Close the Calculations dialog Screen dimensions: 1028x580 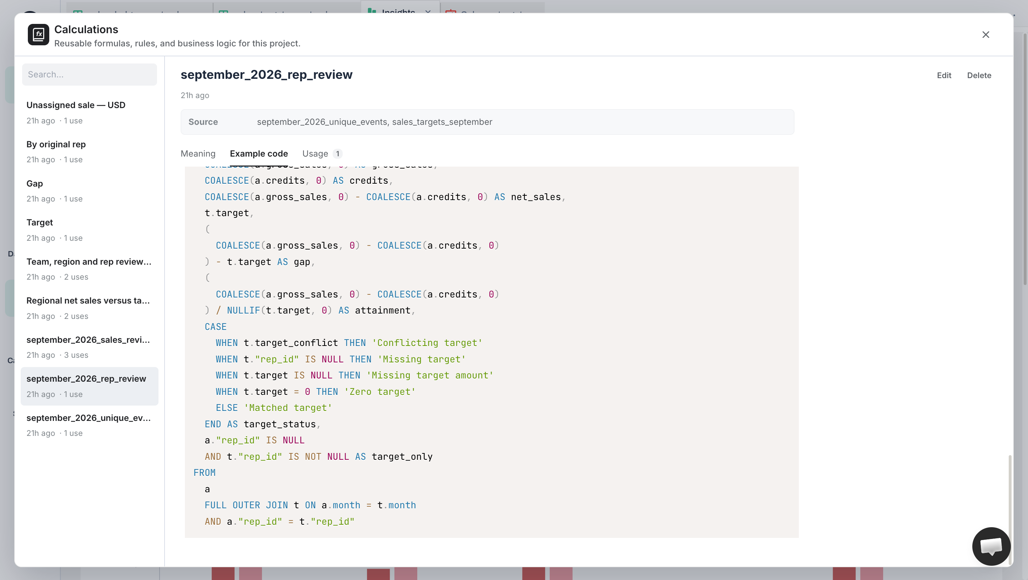coord(986,35)
